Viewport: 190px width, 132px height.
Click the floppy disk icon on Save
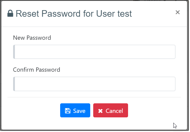[x=68, y=111]
